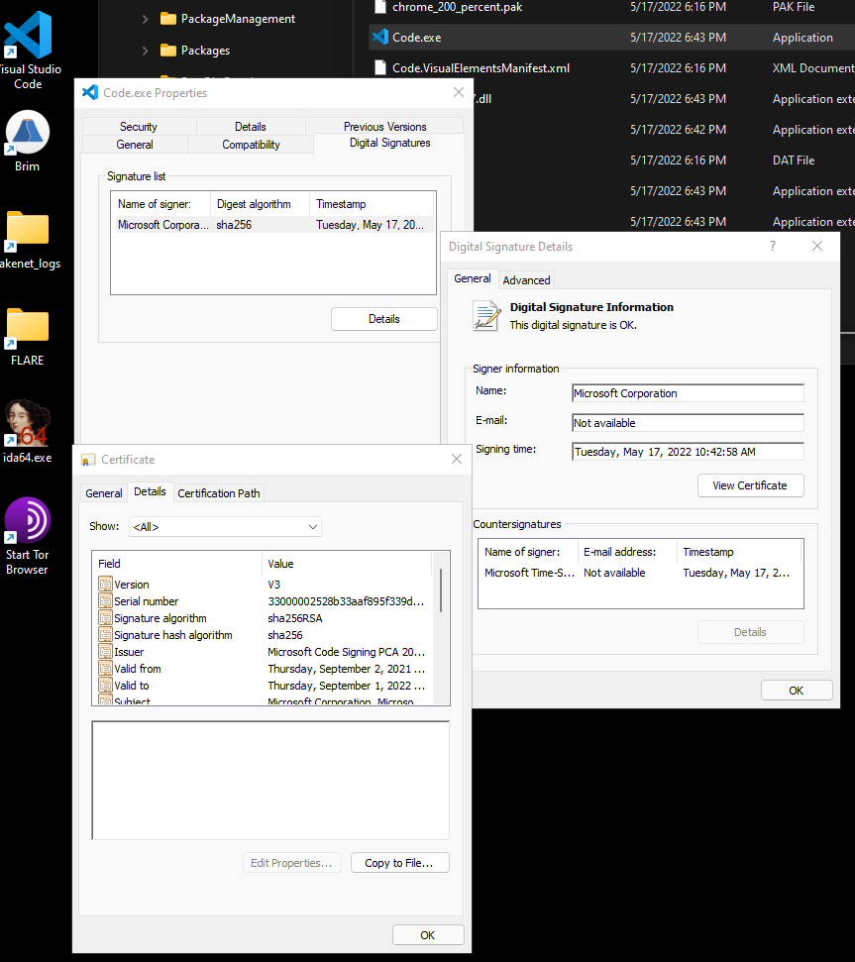
Task: Click the Serial number field icon
Action: click(105, 600)
